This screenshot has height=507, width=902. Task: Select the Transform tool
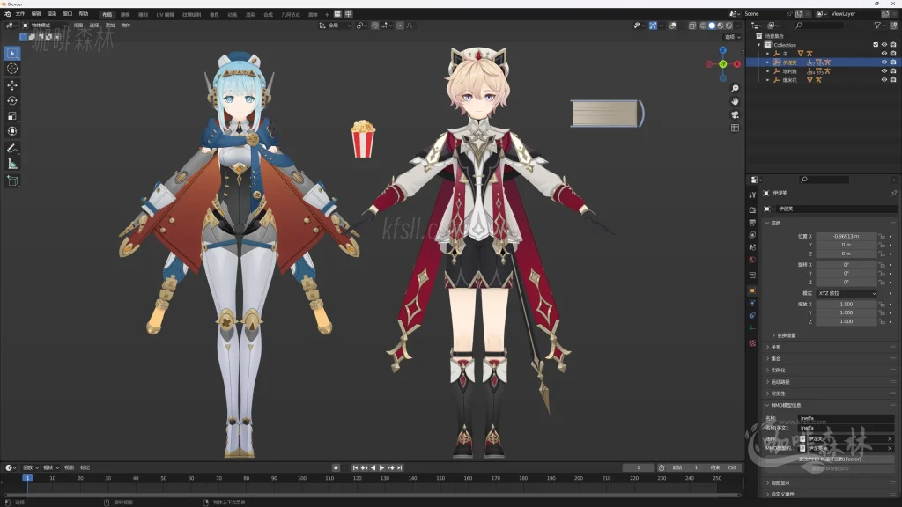12,131
